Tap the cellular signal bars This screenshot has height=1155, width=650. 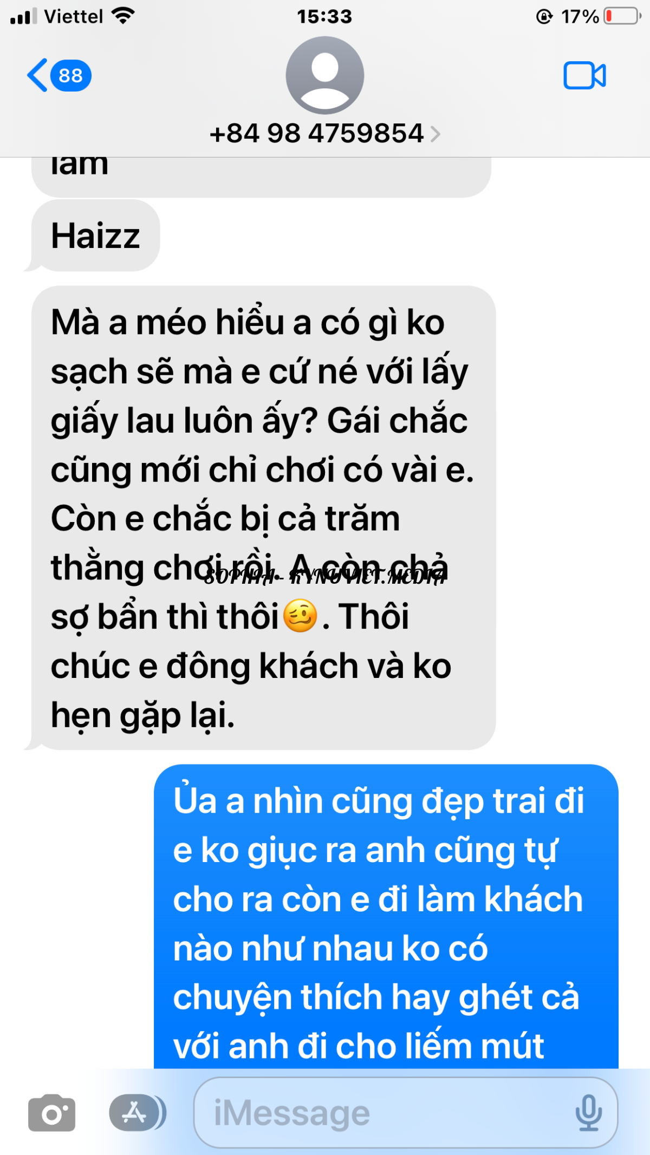coord(23,16)
